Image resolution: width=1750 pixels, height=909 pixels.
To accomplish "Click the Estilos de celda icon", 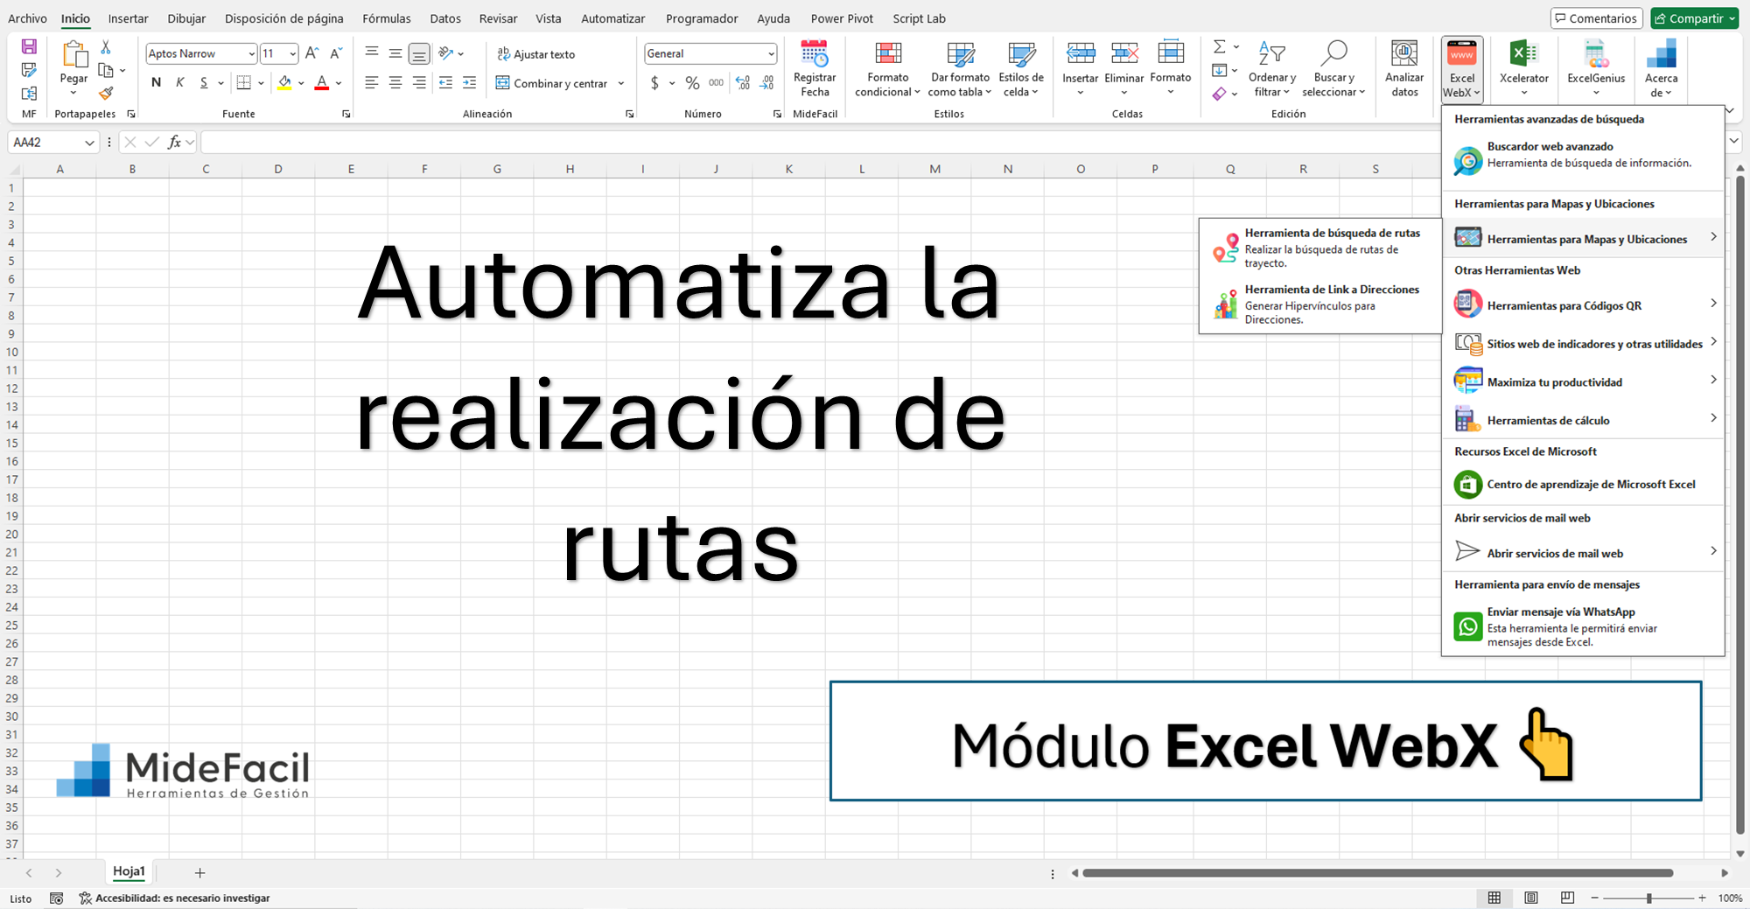I will click(1021, 54).
